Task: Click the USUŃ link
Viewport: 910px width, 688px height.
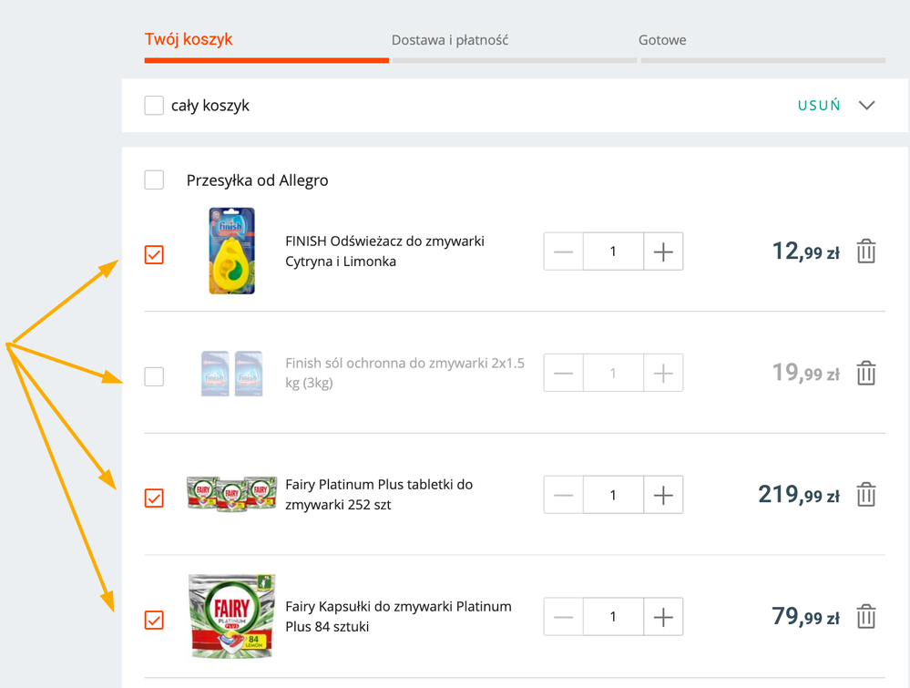Action: coord(819,105)
